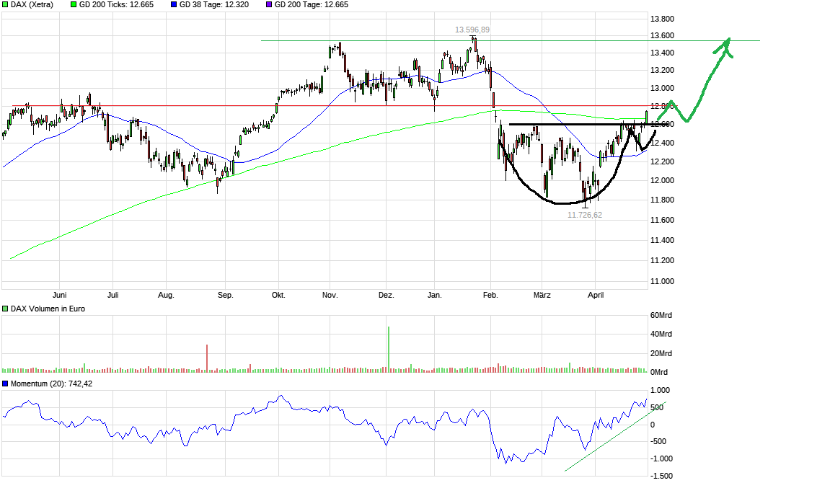The image size is (830, 483).
Task: Click the 11.800 price axis label
Action: tap(662, 200)
